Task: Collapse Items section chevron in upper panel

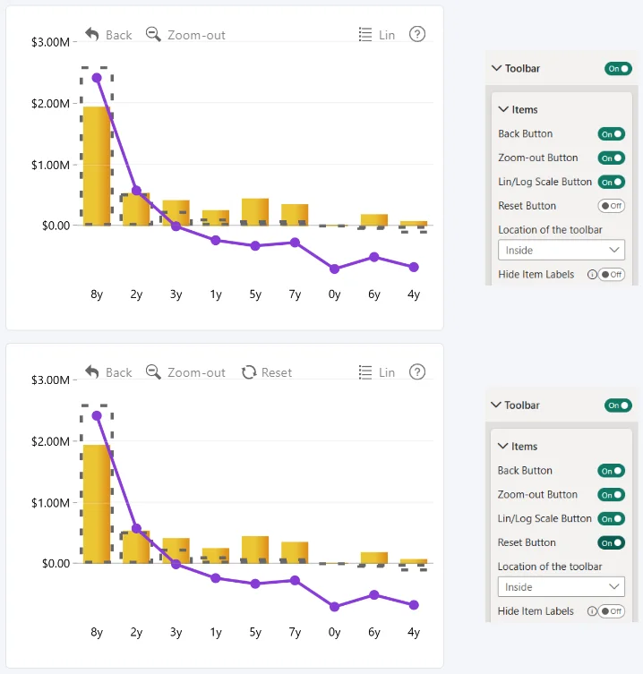Action: (503, 109)
